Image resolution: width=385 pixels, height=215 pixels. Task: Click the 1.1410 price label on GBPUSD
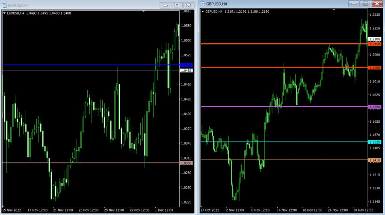(374, 160)
